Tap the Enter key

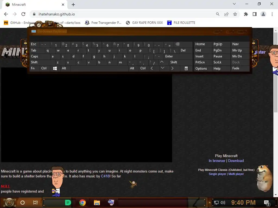point(178,56)
